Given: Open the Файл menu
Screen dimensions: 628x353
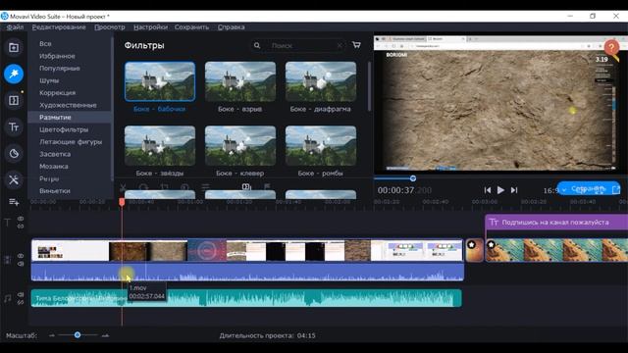Looking at the screenshot, I should tap(15, 27).
